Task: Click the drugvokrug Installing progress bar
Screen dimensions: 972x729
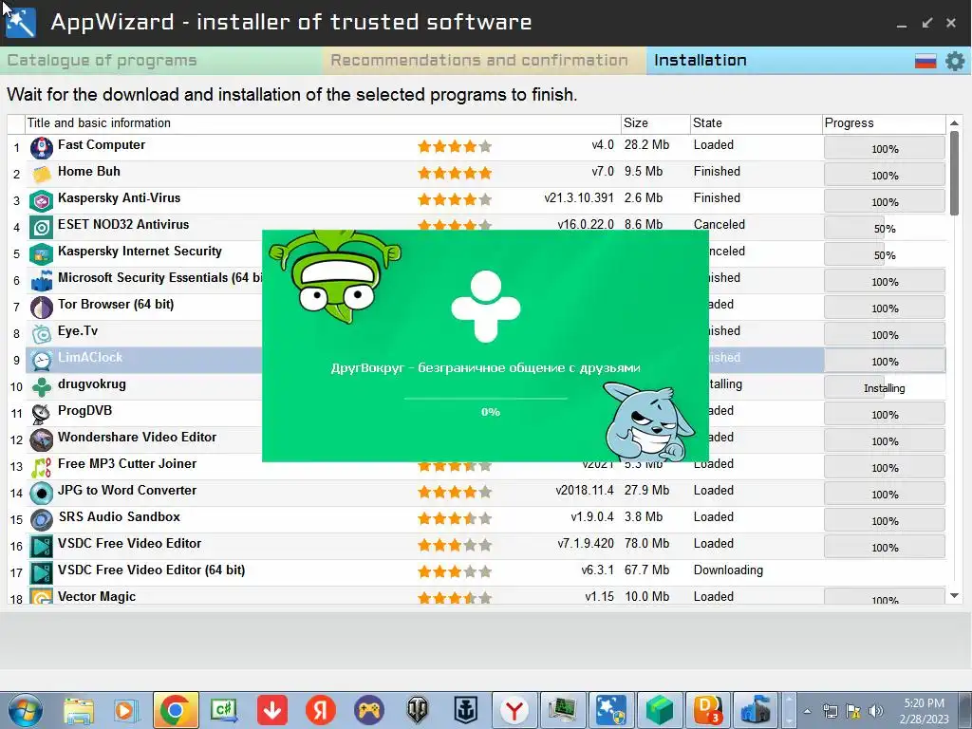Action: coord(885,387)
